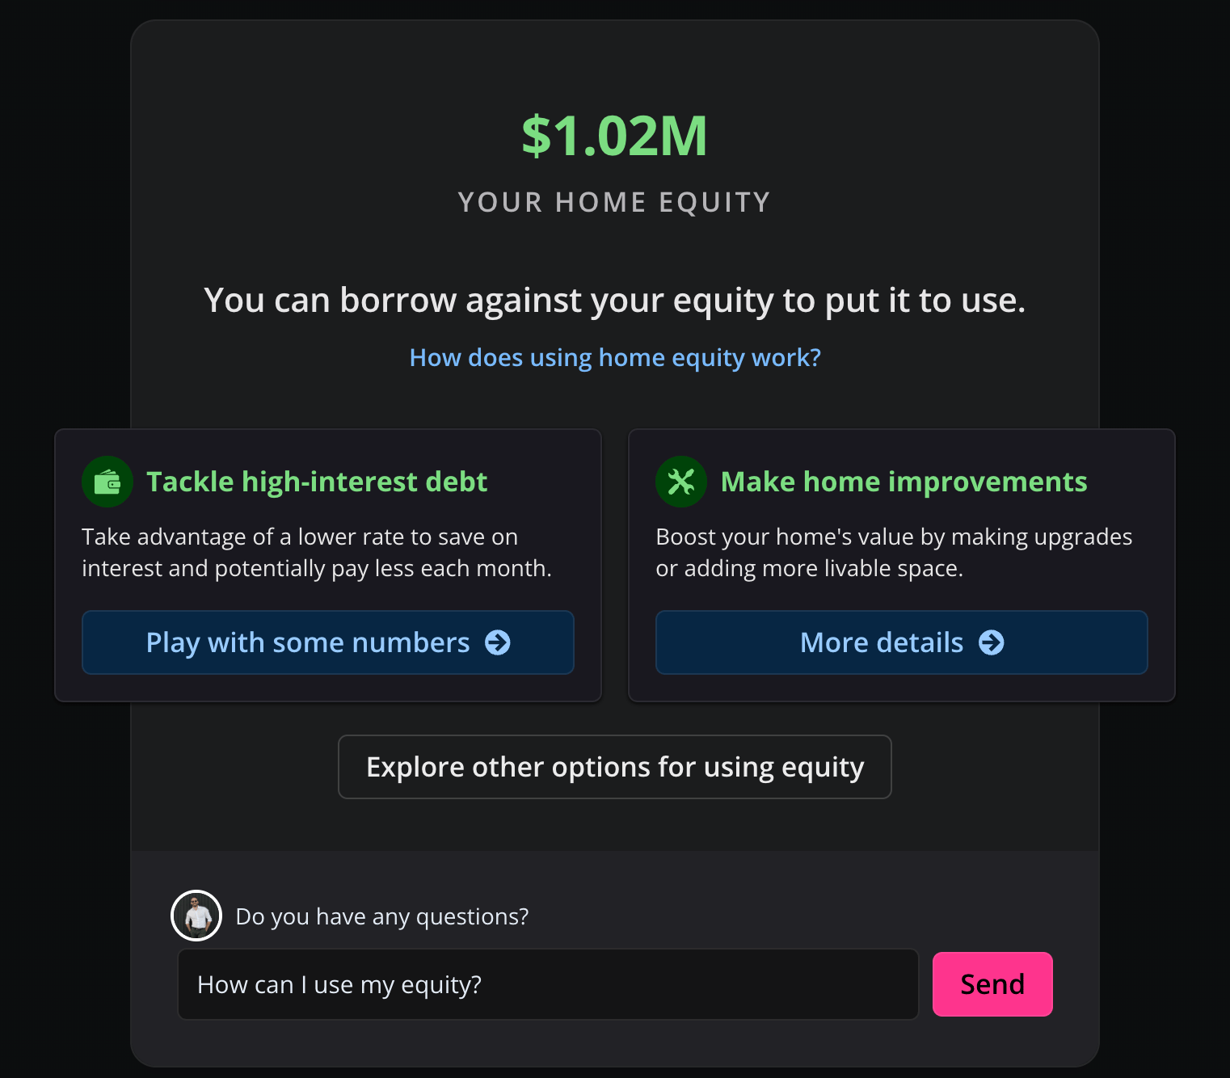Click the tools icon for home improvements
This screenshot has width=1230, height=1078.
click(x=681, y=482)
